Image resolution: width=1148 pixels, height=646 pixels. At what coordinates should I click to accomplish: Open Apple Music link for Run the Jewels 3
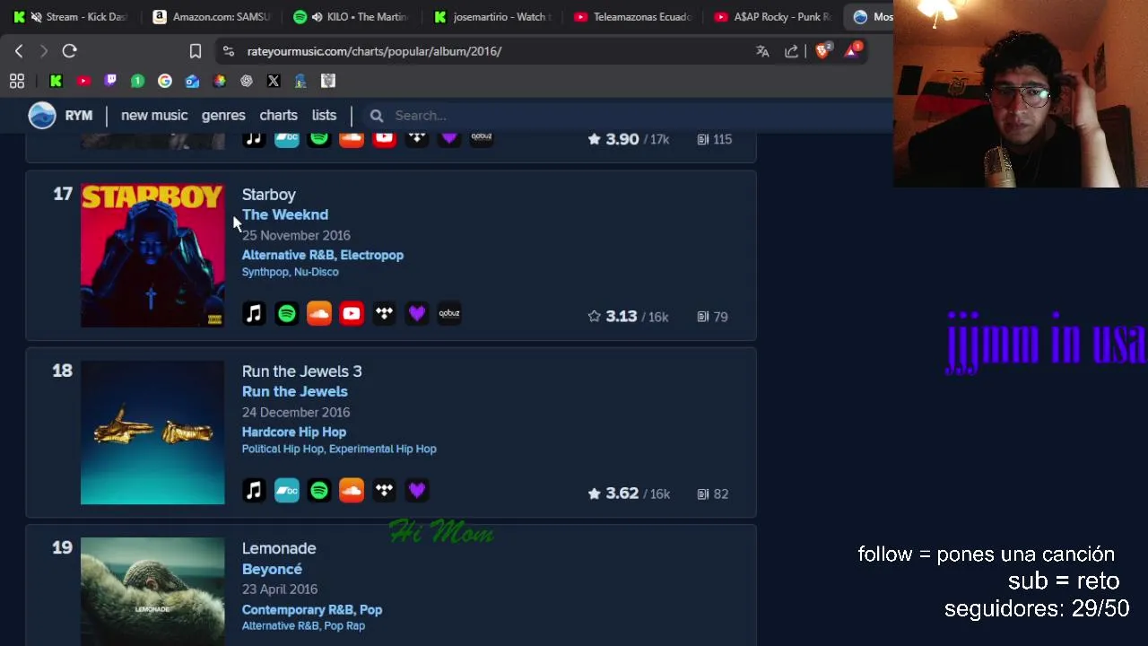[x=254, y=490]
